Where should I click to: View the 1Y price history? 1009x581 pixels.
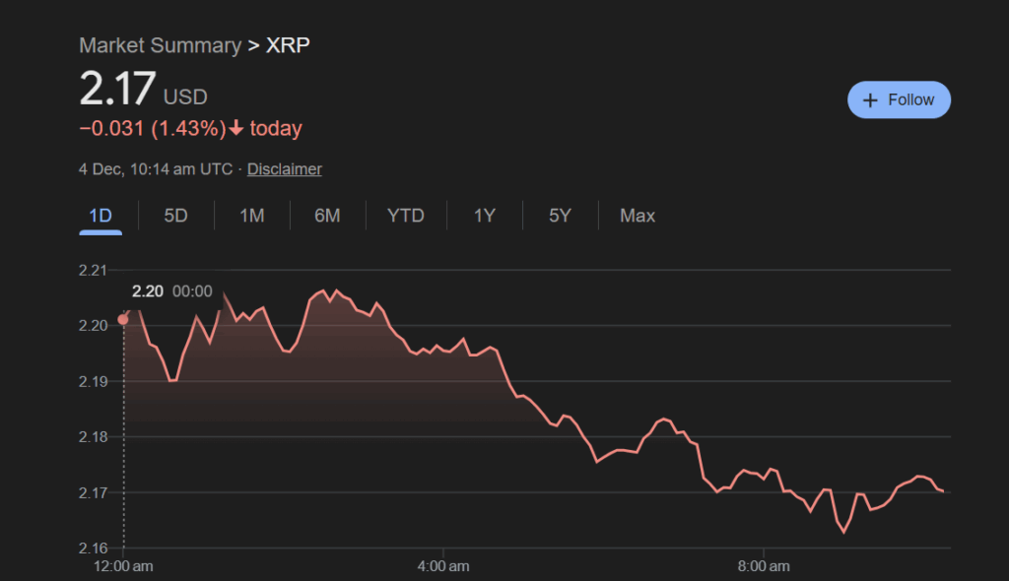(484, 216)
